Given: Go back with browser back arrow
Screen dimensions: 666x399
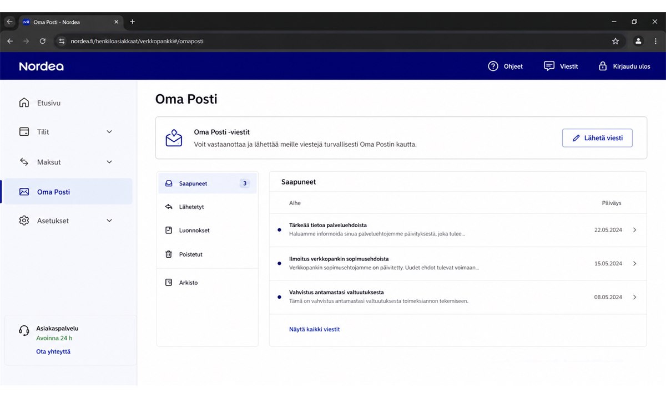Looking at the screenshot, I should click(9, 41).
